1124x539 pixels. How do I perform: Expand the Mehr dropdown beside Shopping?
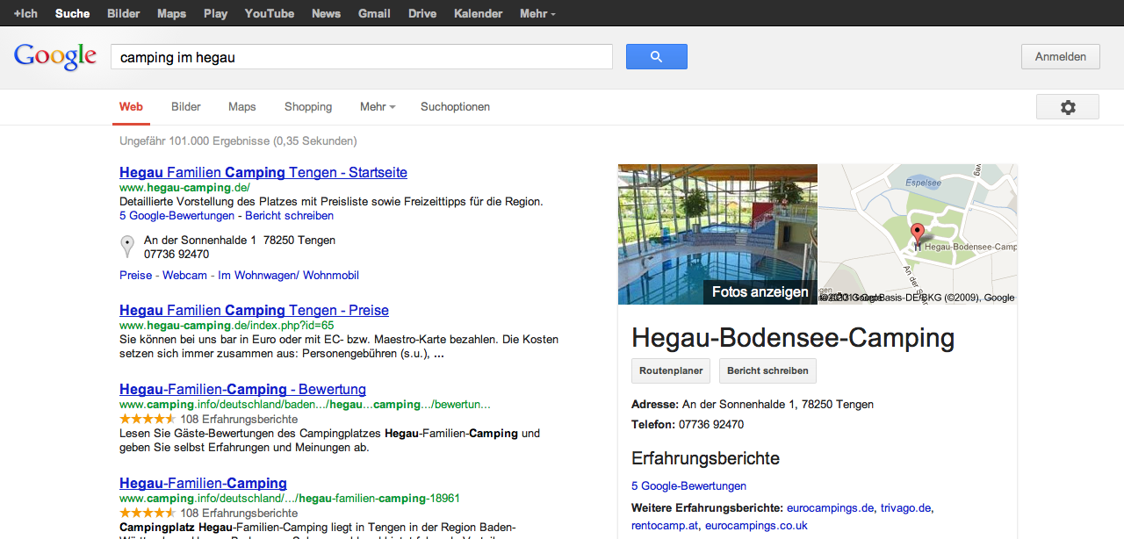click(x=377, y=107)
